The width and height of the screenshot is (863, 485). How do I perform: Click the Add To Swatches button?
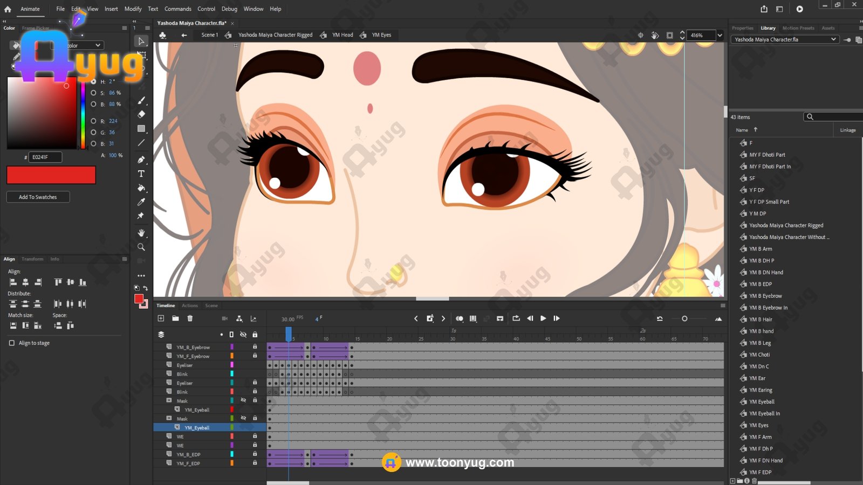click(x=38, y=197)
